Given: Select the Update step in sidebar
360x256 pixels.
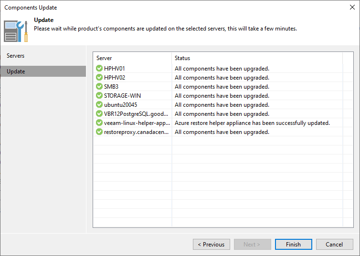Looking at the screenshot, I should [x=16, y=72].
